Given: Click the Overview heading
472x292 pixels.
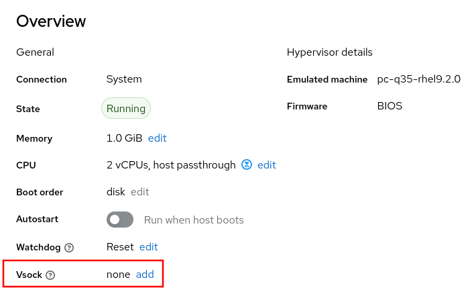Looking at the screenshot, I should [x=51, y=21].
